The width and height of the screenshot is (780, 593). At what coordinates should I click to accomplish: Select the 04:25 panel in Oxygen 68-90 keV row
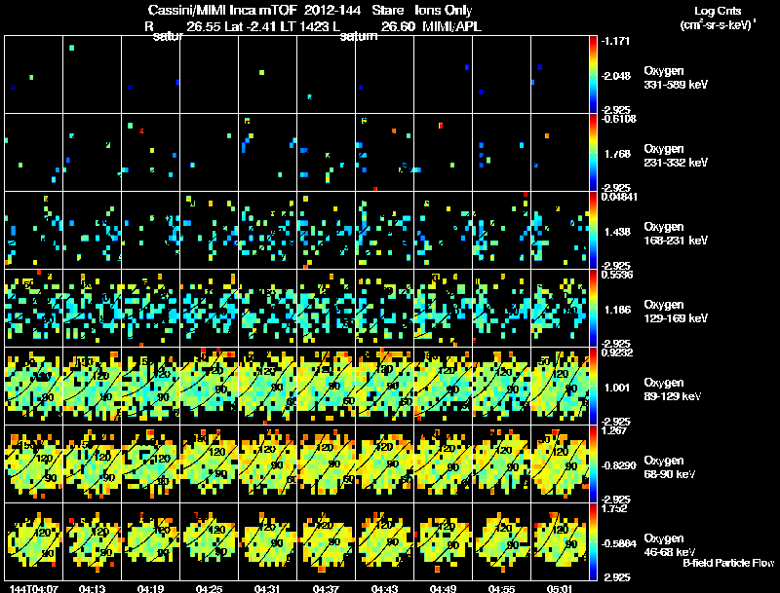(209, 463)
